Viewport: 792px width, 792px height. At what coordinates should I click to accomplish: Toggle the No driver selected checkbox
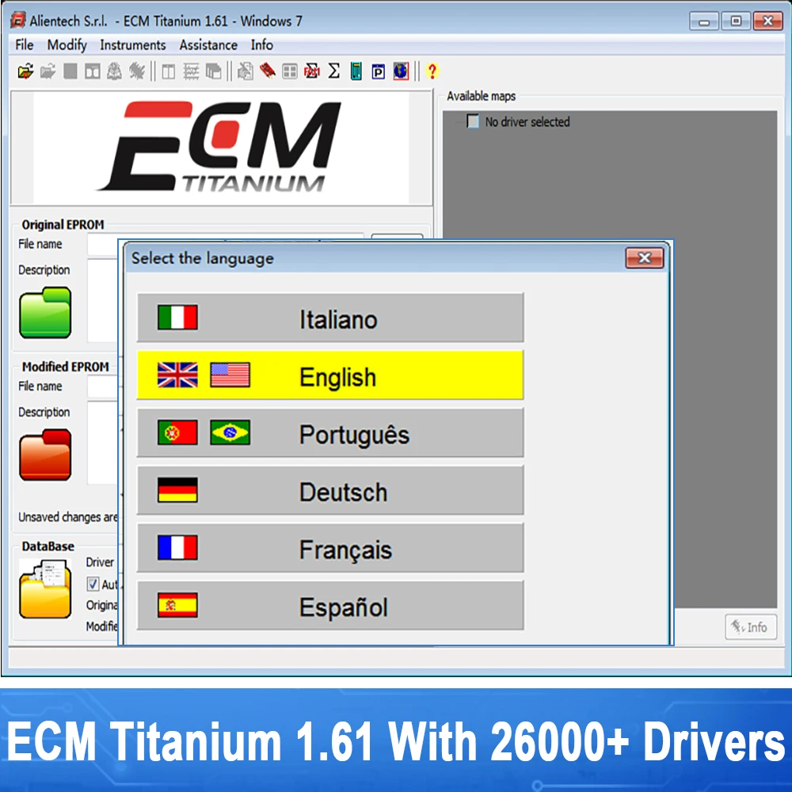coord(473,121)
